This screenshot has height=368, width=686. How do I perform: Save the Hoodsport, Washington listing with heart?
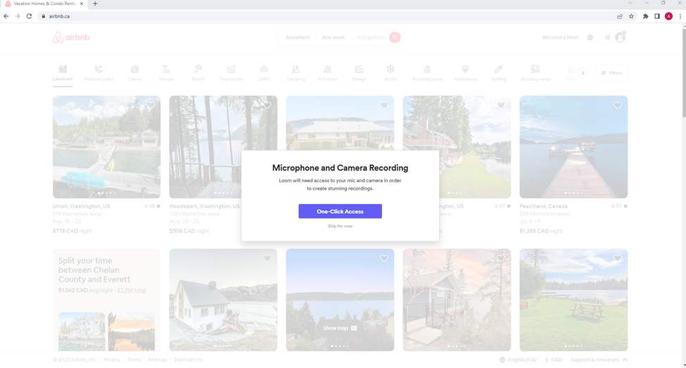tap(267, 106)
